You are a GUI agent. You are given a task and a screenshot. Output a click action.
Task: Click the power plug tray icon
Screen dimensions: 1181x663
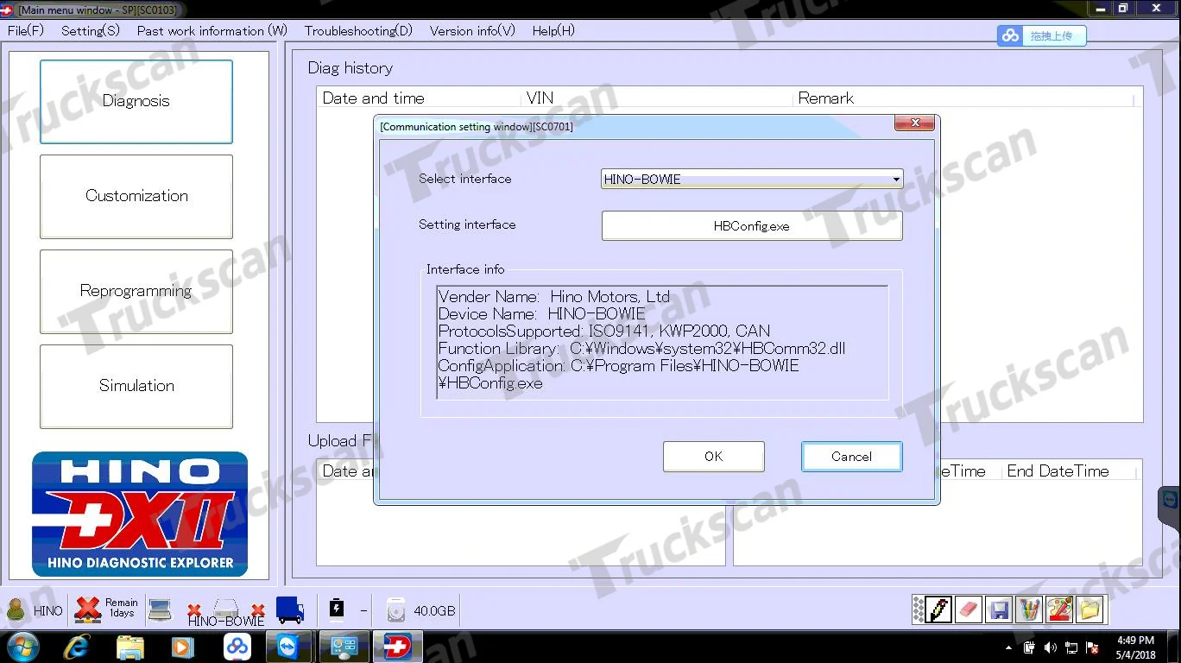1029,647
